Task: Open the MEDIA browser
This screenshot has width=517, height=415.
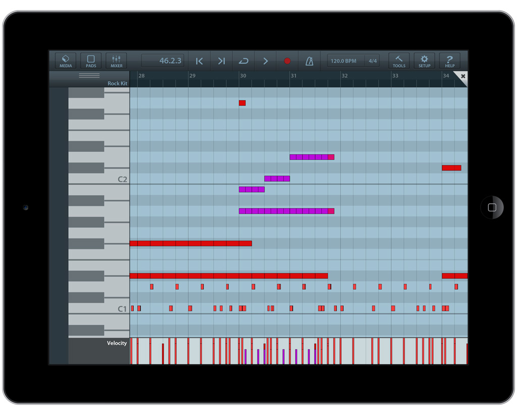Action: tap(65, 61)
